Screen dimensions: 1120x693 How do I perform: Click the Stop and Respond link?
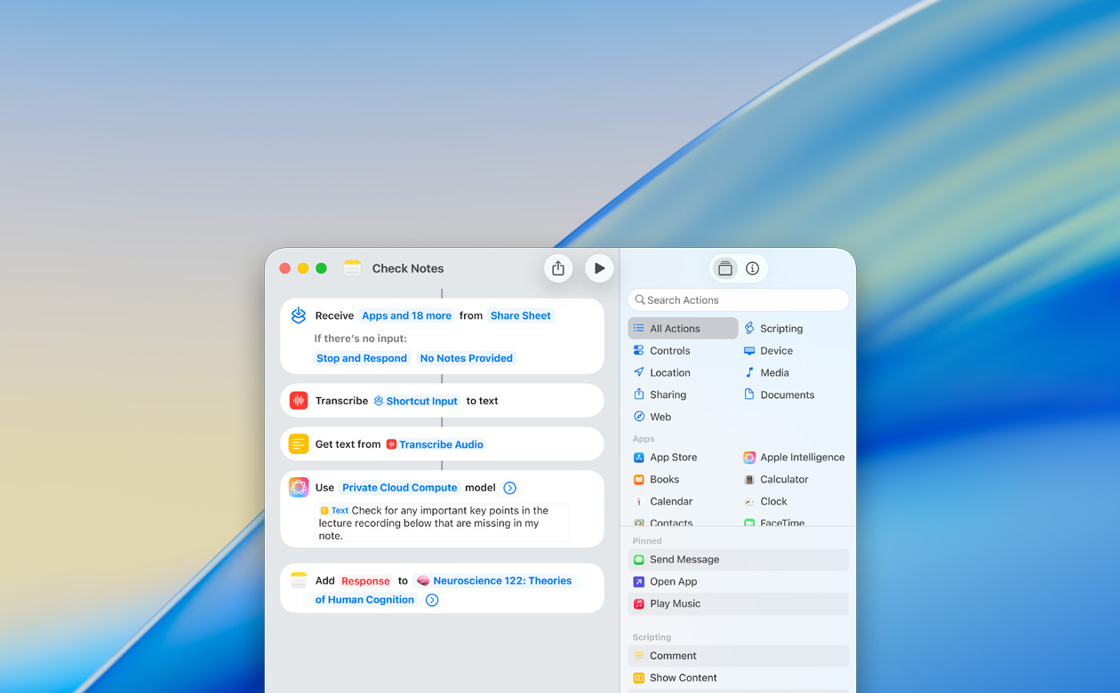click(361, 357)
